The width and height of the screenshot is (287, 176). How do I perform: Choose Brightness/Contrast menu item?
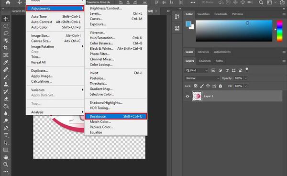pyautogui.click(x=116, y=8)
